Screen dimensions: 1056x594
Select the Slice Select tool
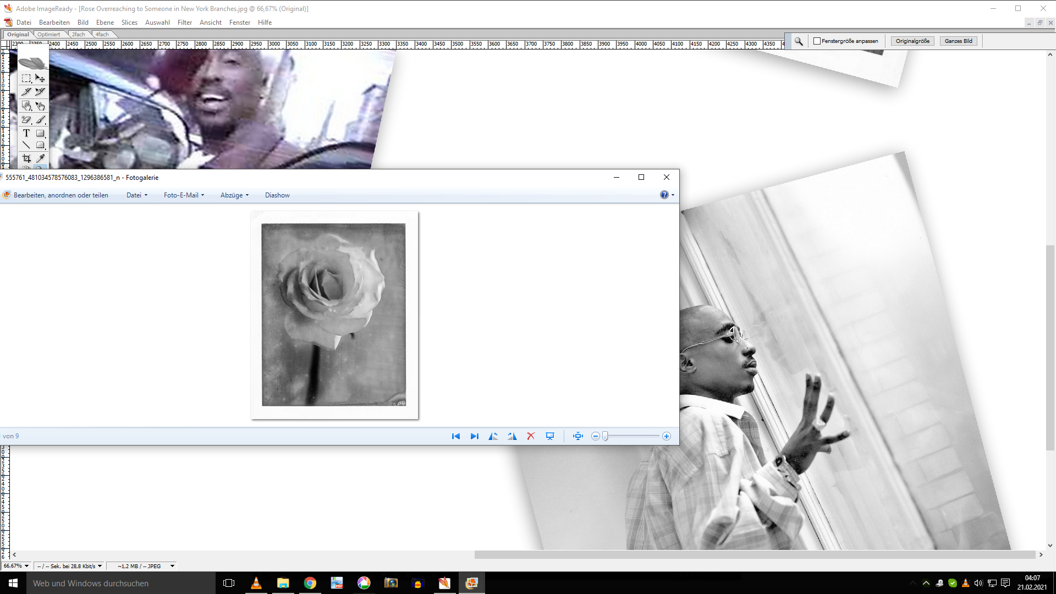tap(40, 92)
